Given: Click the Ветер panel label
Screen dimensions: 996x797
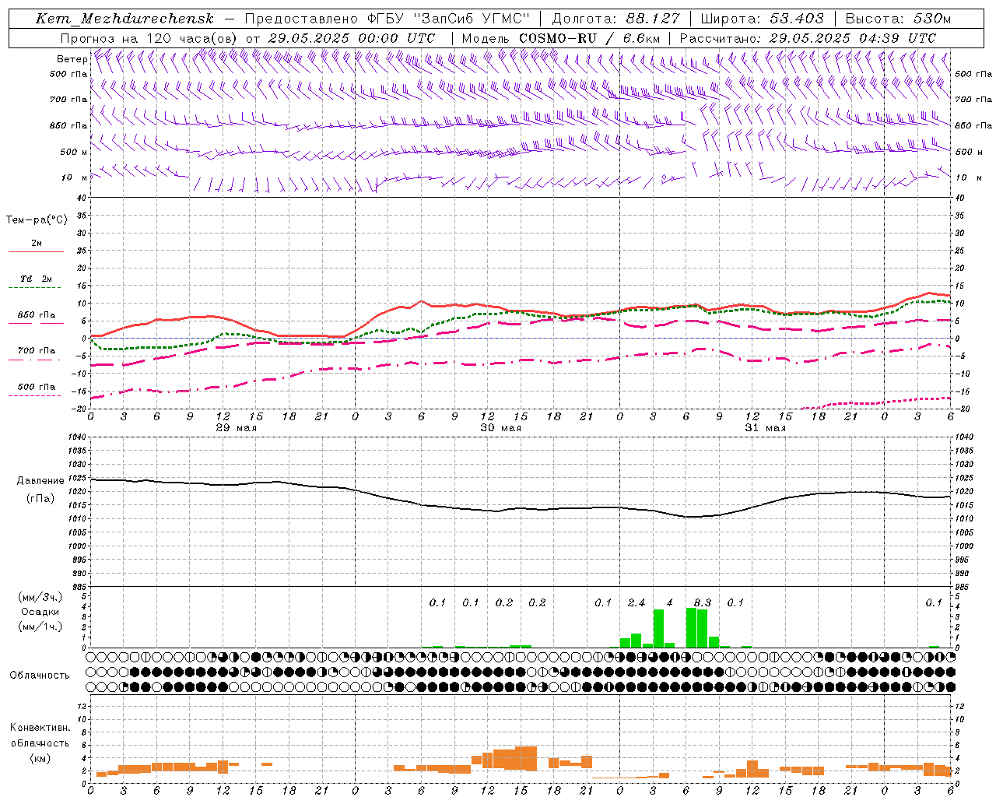Looking at the screenshot, I should point(72,59).
